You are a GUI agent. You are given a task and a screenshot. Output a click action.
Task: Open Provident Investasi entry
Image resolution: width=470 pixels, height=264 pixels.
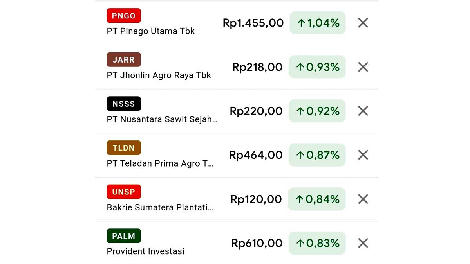tap(145, 251)
